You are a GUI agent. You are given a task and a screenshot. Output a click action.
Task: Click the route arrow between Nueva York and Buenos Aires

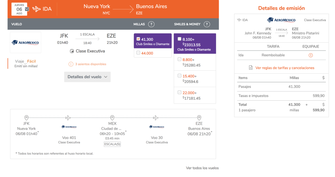click(123, 9)
